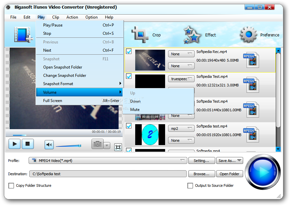290x206 pixels.
Task: Open the Action menu
Action: 72,17
